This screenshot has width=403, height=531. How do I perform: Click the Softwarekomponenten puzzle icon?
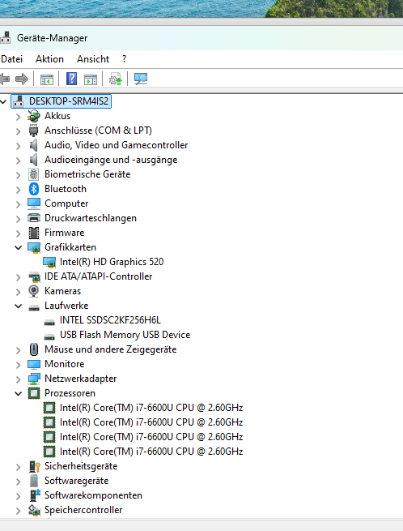35,495
